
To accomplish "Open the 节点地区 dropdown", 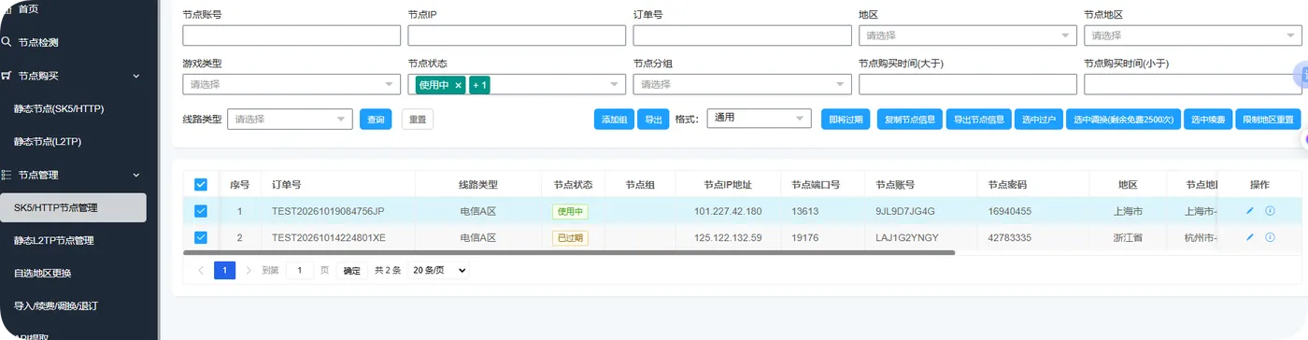I will [x=1193, y=35].
